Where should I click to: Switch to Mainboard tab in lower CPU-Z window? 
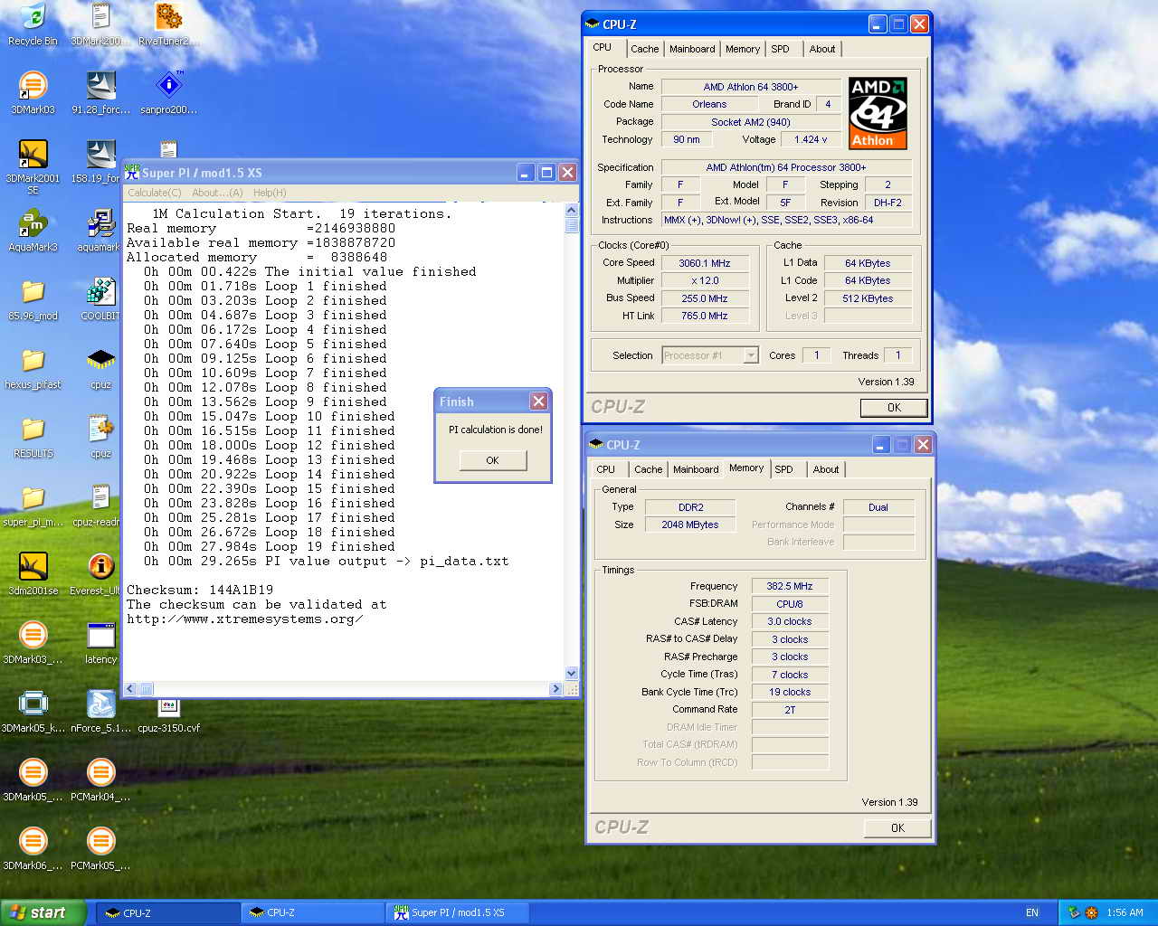696,469
